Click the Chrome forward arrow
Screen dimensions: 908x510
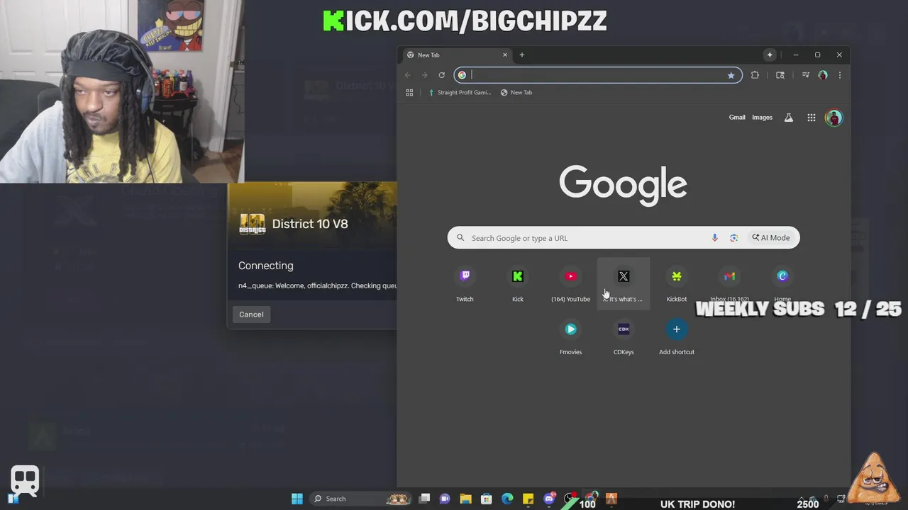(424, 75)
